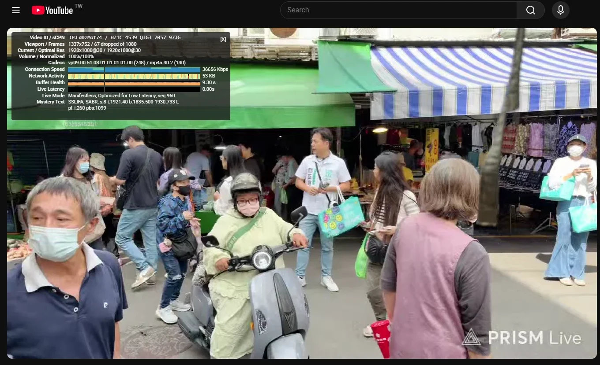Select the "Video ID / sCPN" label
The image size is (600, 365).
pos(47,38)
